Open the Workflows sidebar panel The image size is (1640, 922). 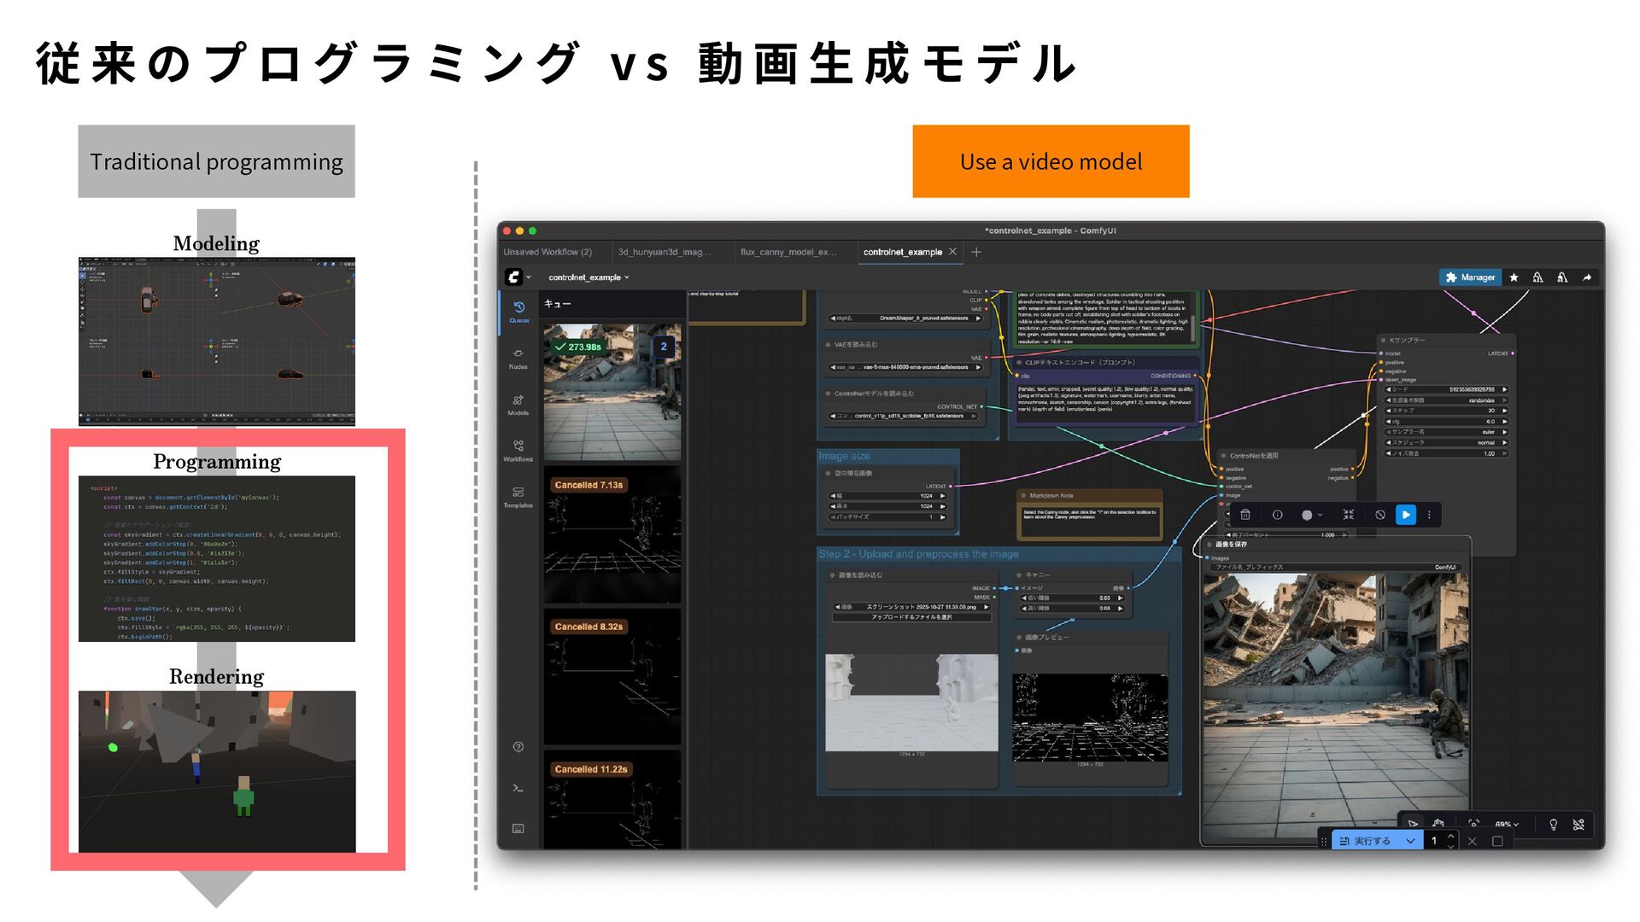[x=518, y=450]
